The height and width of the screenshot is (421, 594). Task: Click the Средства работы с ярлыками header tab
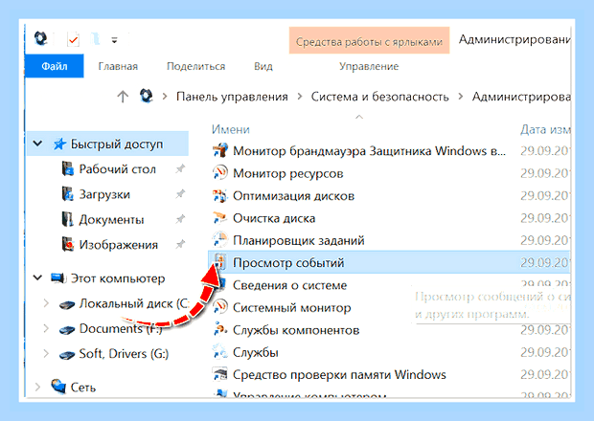[369, 41]
